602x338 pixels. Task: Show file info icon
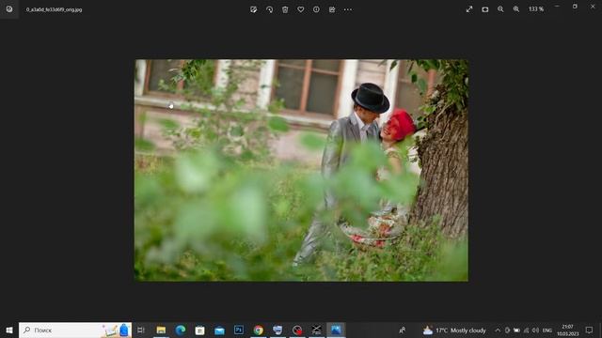(316, 9)
